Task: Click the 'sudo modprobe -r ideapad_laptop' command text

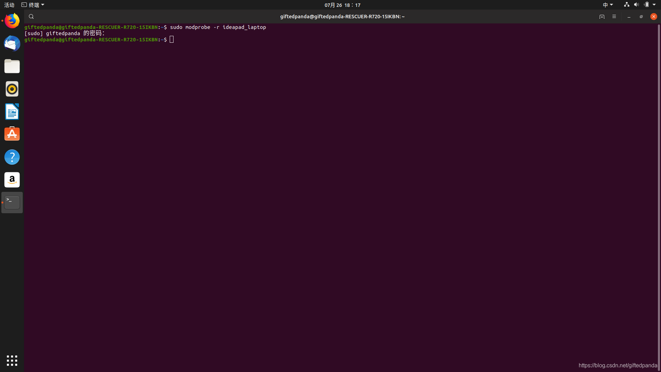Action: coord(218,27)
